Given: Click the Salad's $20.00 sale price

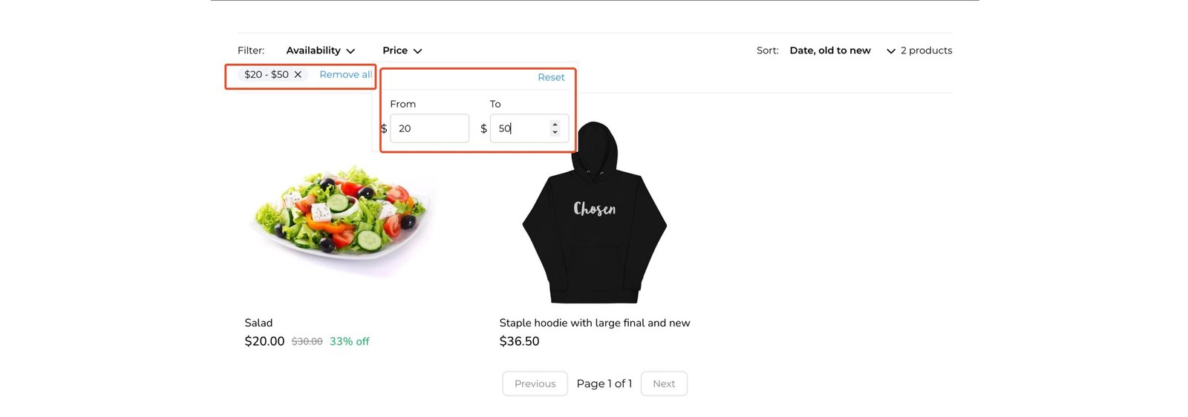Looking at the screenshot, I should pos(264,341).
